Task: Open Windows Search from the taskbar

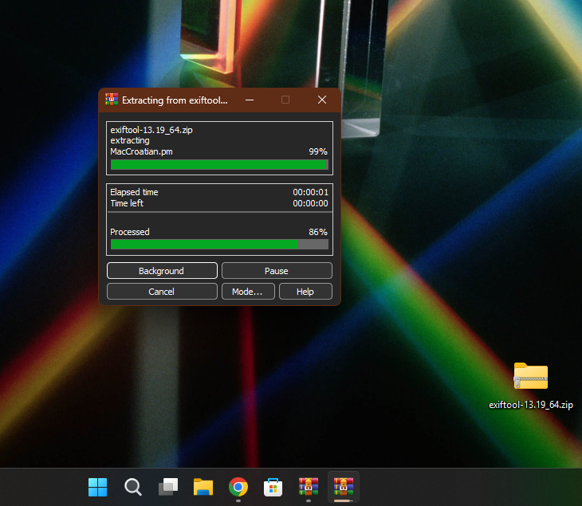Action: (133, 487)
